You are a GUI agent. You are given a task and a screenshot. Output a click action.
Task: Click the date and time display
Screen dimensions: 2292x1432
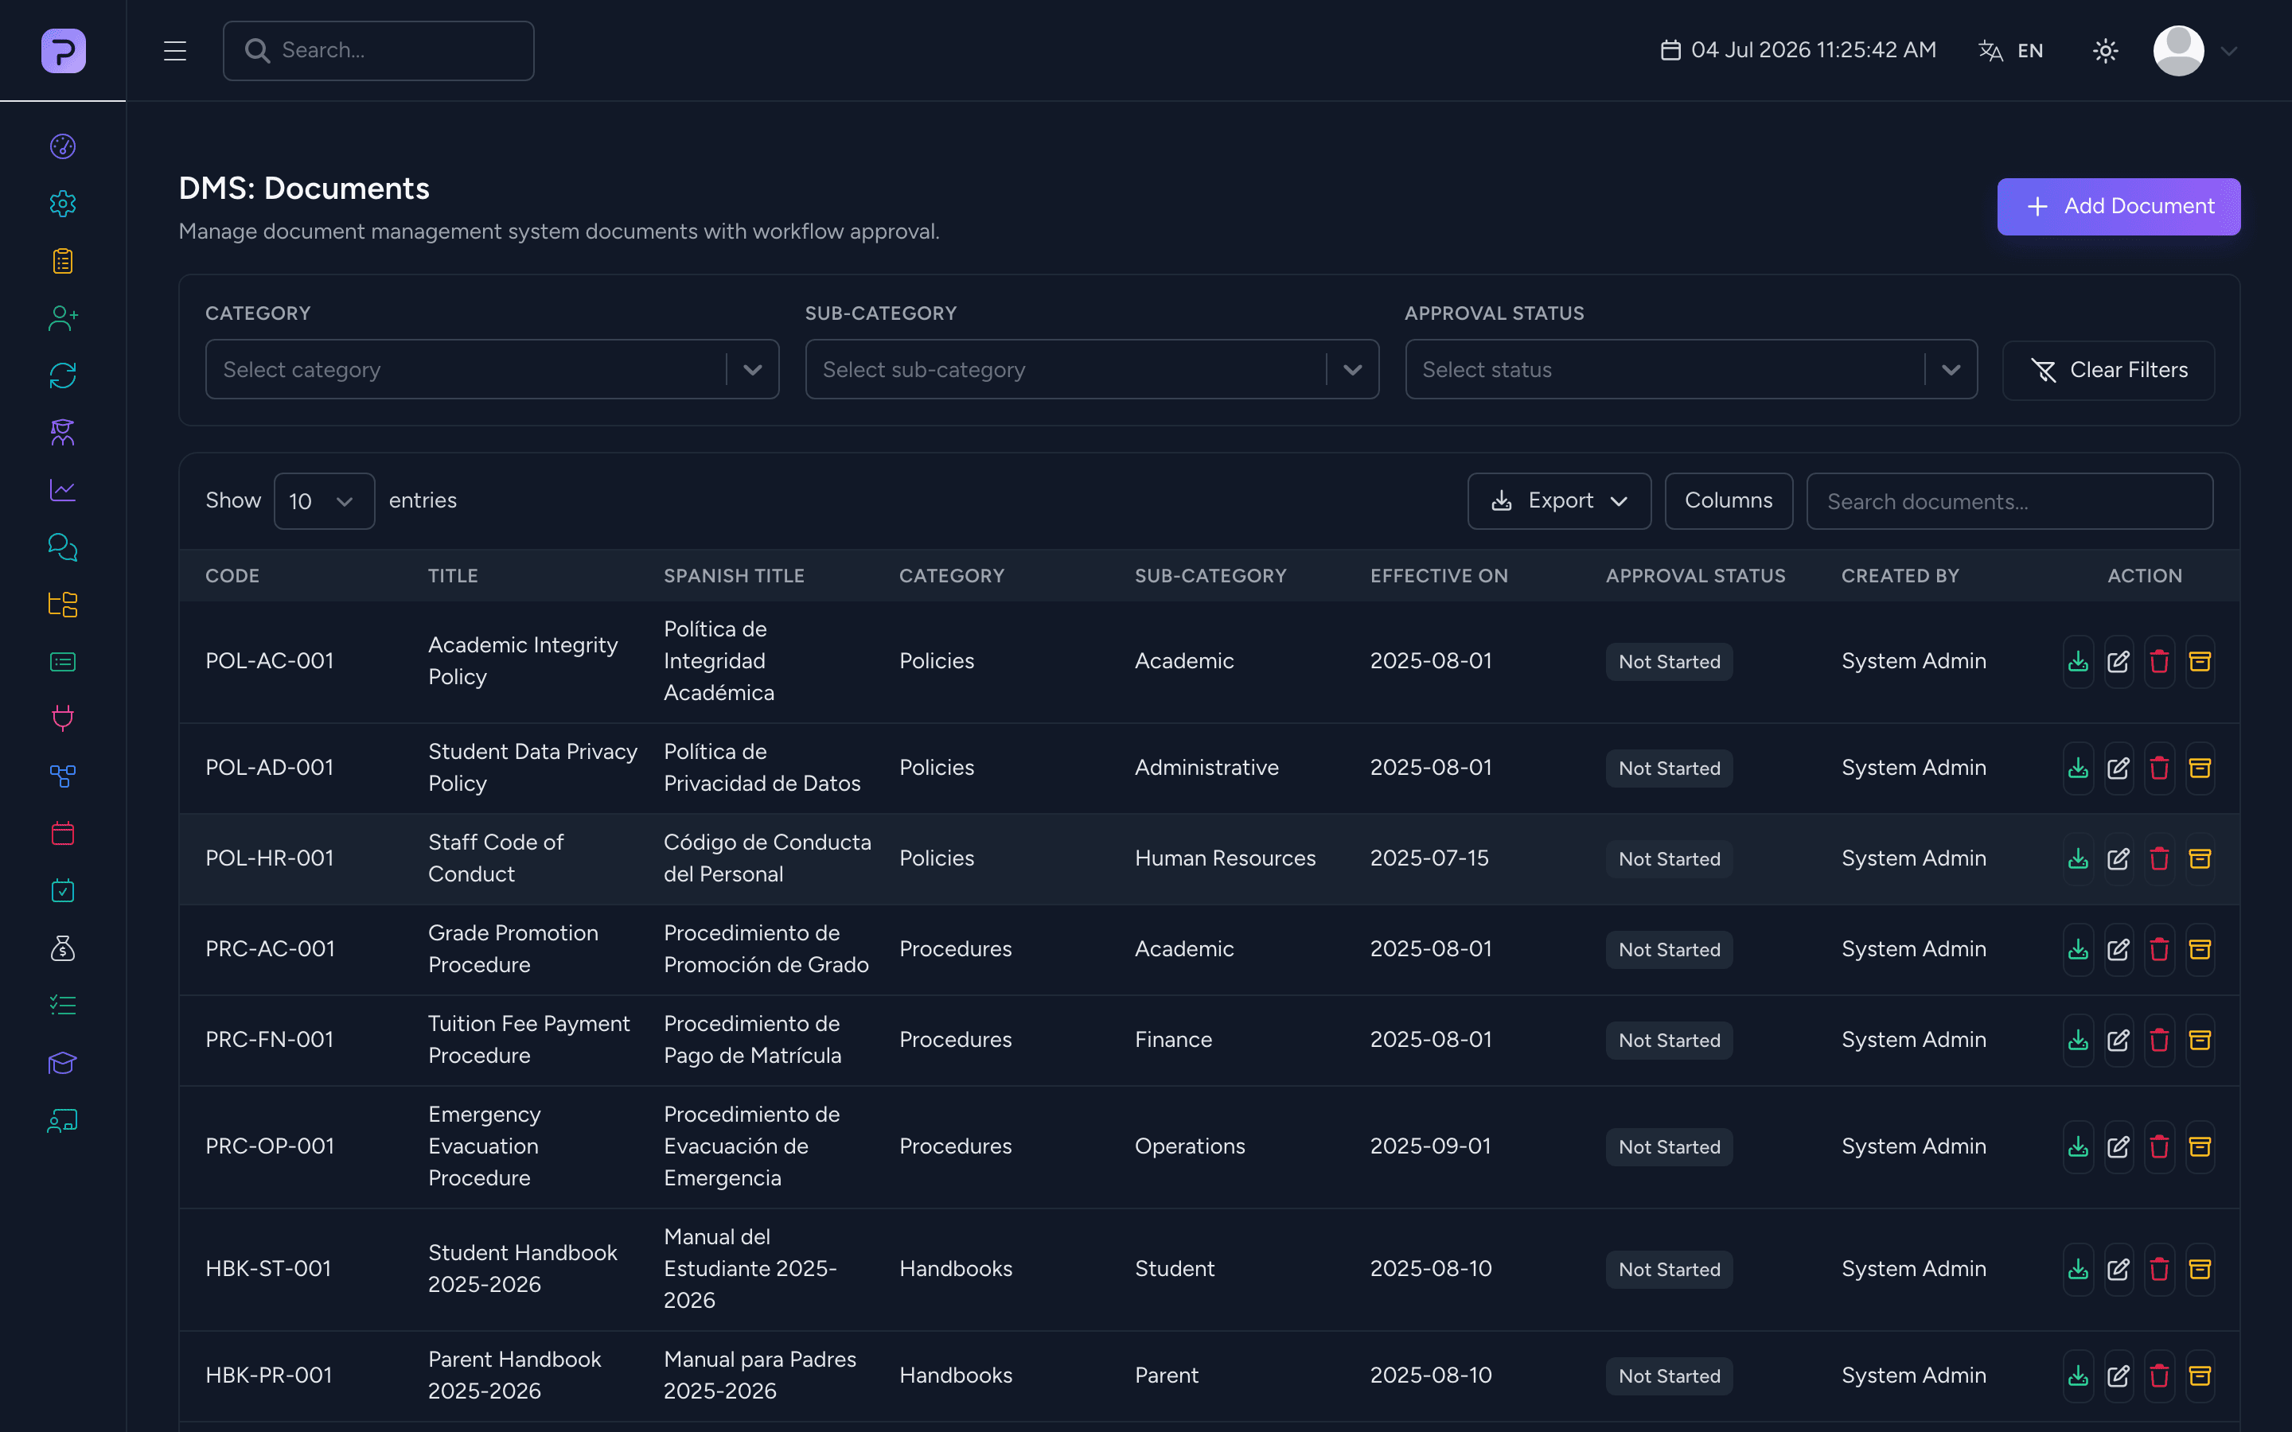1798,50
